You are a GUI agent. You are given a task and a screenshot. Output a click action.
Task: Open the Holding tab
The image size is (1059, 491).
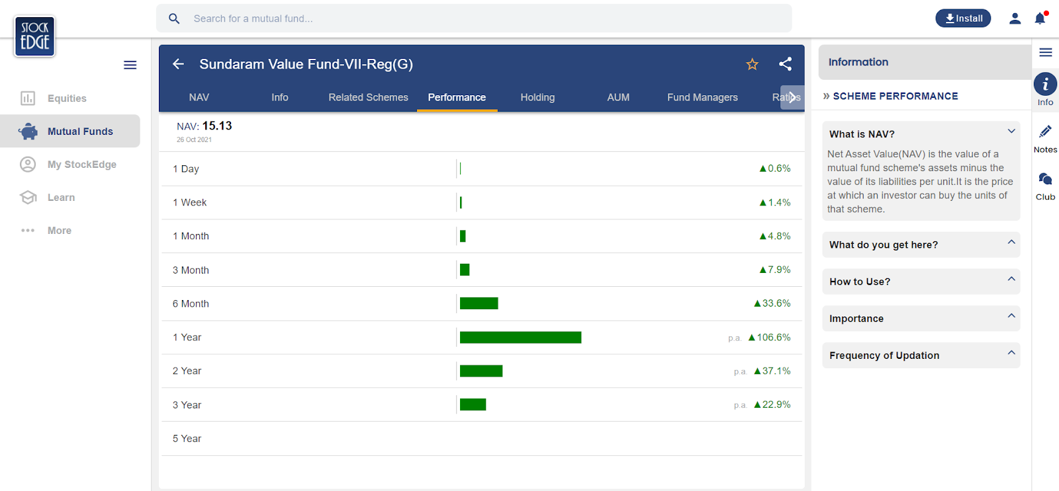(537, 97)
